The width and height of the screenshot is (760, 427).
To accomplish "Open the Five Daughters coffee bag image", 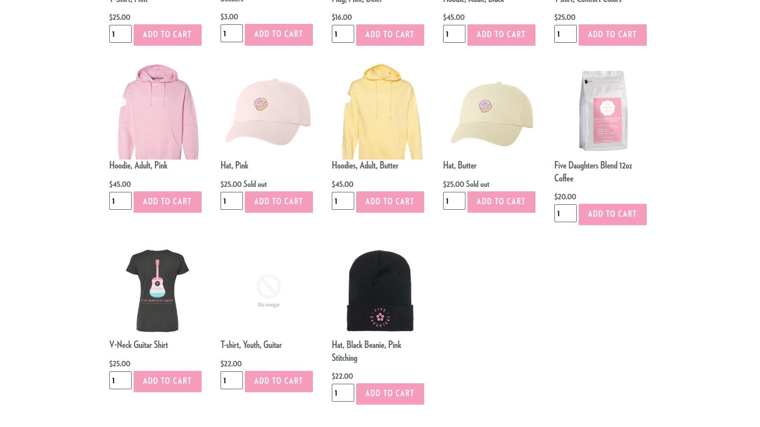I will 603,110.
